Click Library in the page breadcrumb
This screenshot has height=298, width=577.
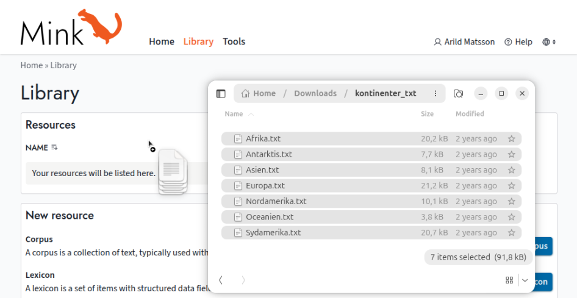[x=63, y=65]
